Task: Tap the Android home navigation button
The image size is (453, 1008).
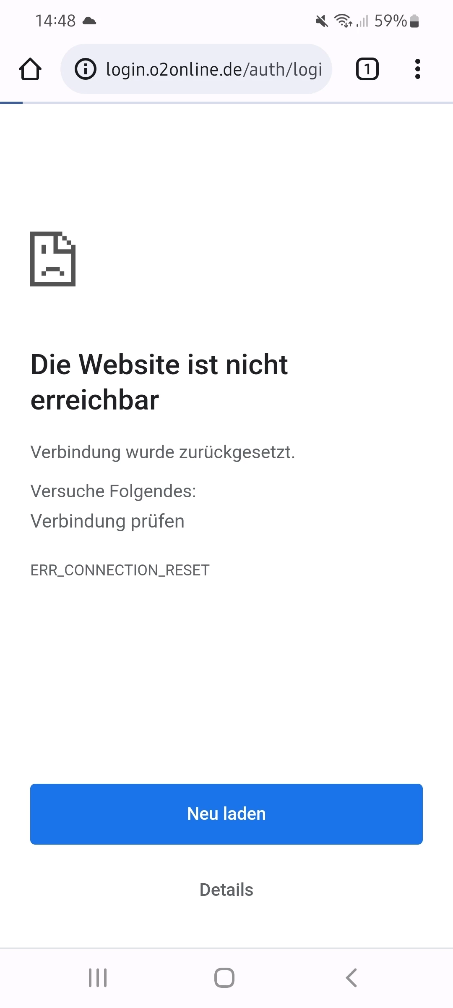Action: coord(224,978)
